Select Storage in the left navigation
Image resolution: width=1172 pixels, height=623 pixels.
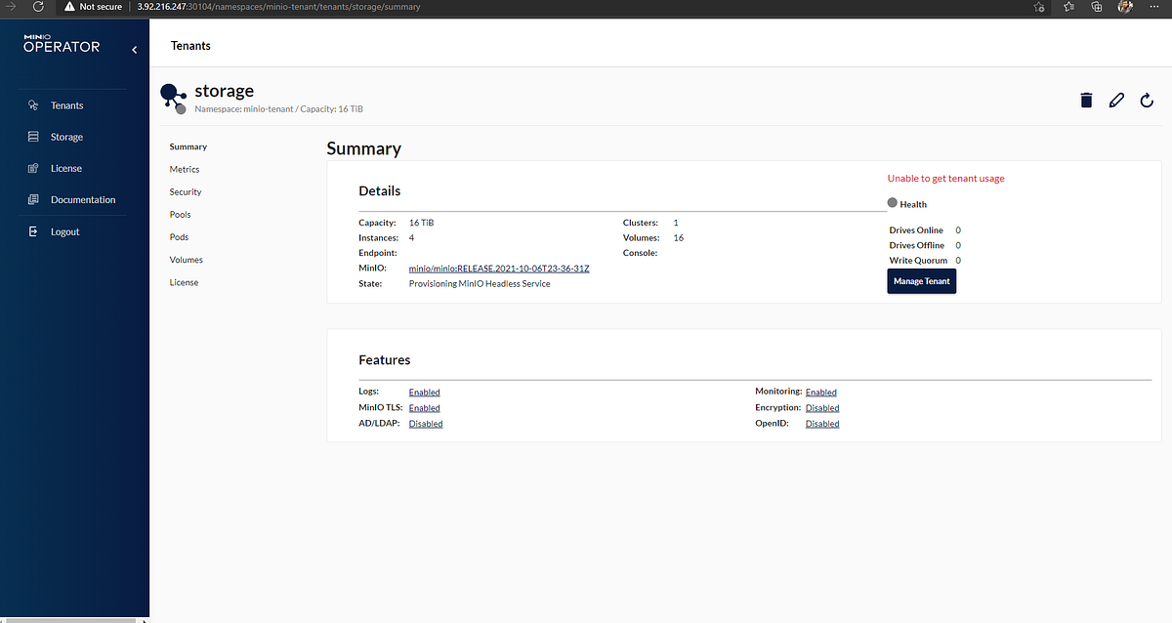point(64,137)
